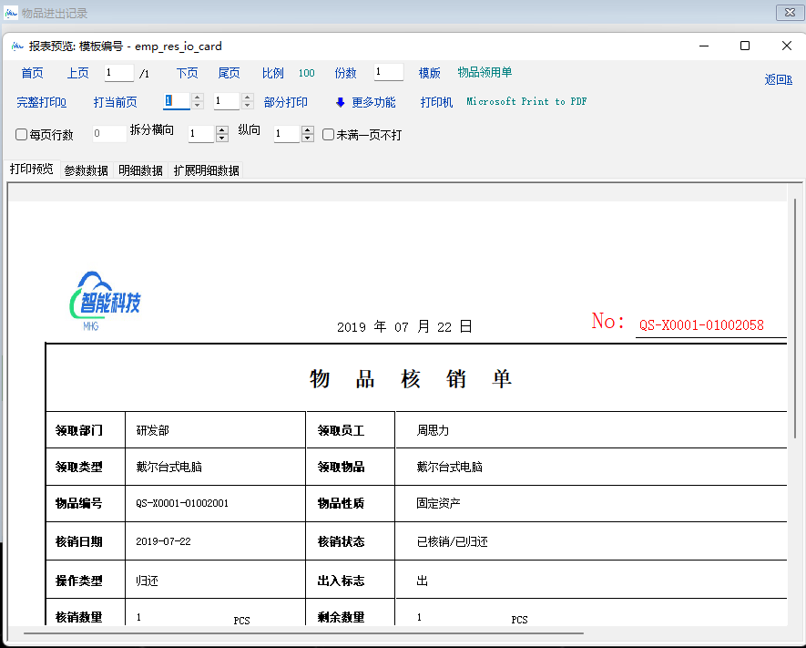The height and width of the screenshot is (648, 806).
Task: Increase the start page spinner for partial print
Action: (198, 98)
